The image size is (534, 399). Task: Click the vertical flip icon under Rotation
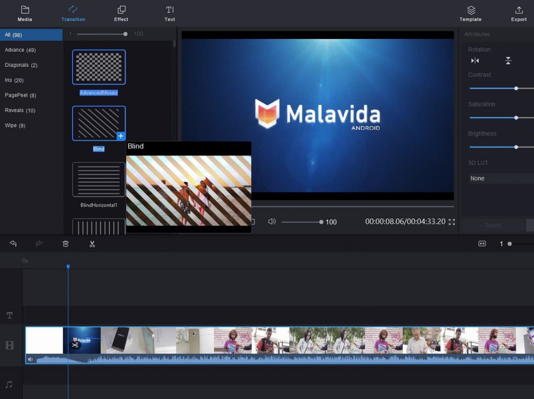point(508,61)
